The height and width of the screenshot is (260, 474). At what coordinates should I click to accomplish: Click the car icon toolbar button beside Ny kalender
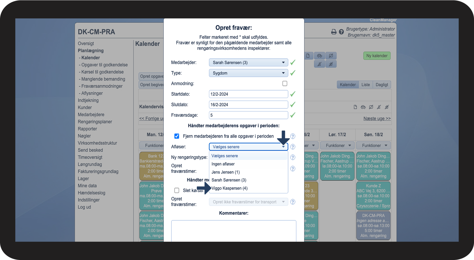click(x=319, y=56)
